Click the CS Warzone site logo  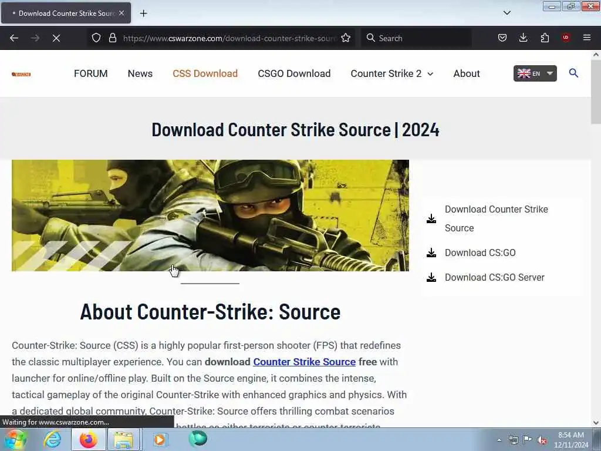pos(21,74)
